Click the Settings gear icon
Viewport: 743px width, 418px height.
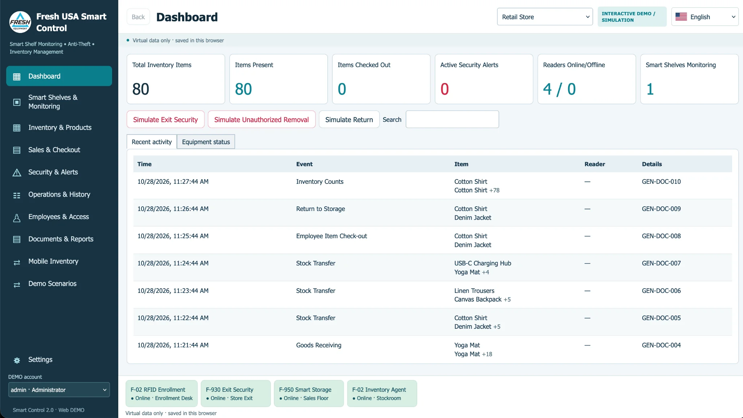(x=17, y=360)
